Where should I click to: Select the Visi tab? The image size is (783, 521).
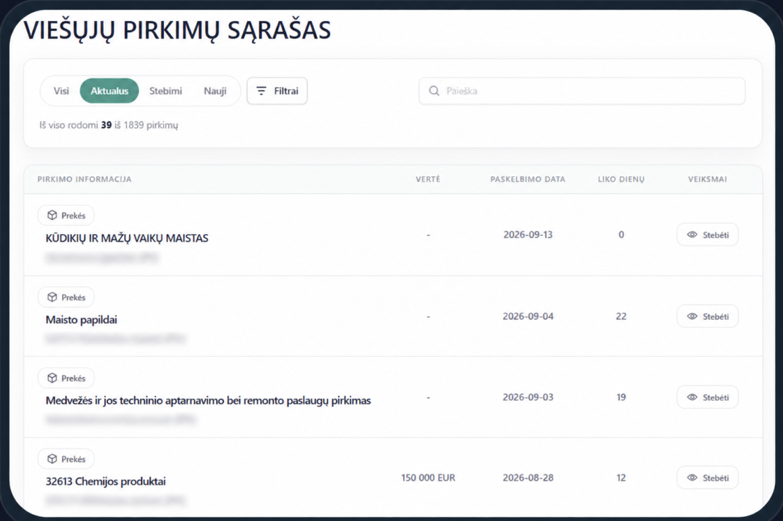pyautogui.click(x=61, y=91)
